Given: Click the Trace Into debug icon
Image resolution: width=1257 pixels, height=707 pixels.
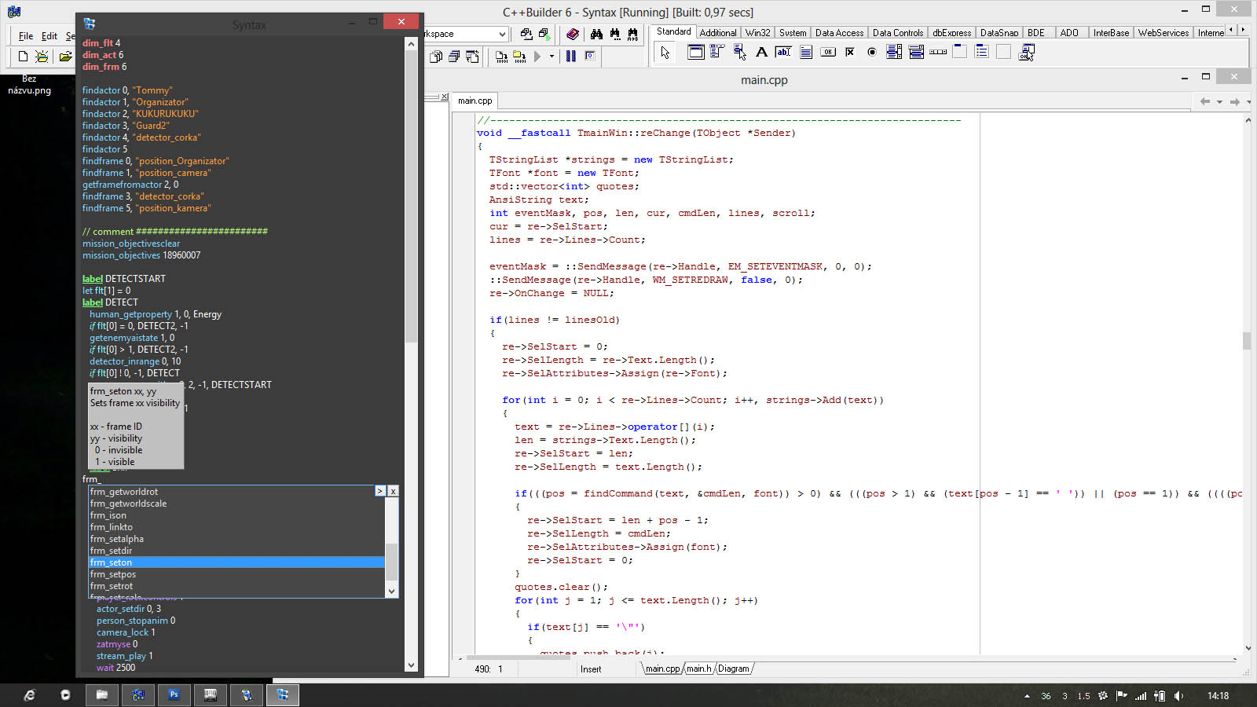Looking at the screenshot, I should 501,57.
